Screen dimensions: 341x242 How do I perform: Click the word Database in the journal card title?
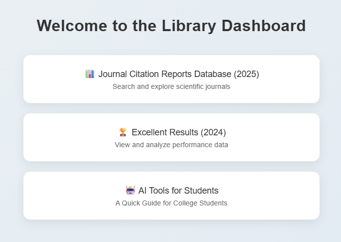(x=213, y=74)
